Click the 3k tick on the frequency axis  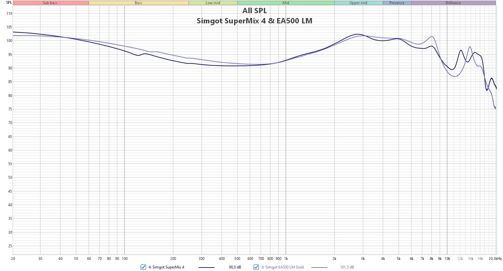pos(363,259)
